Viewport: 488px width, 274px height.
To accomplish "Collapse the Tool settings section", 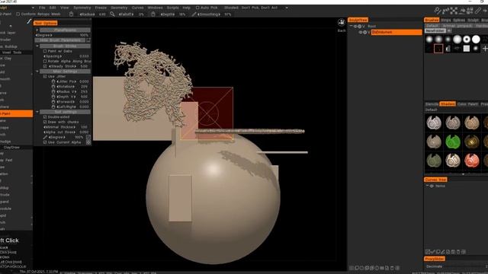I will (37, 112).
